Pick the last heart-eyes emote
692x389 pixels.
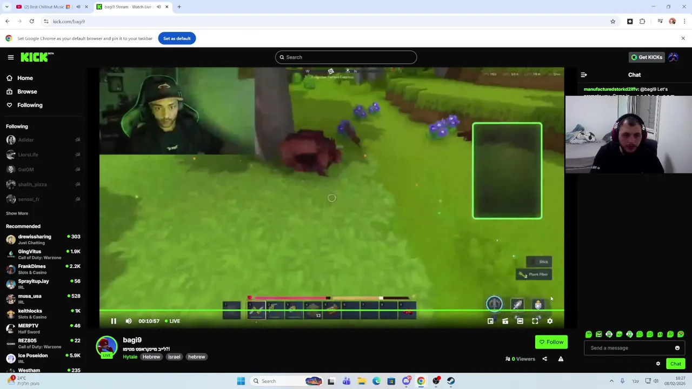pos(681,334)
